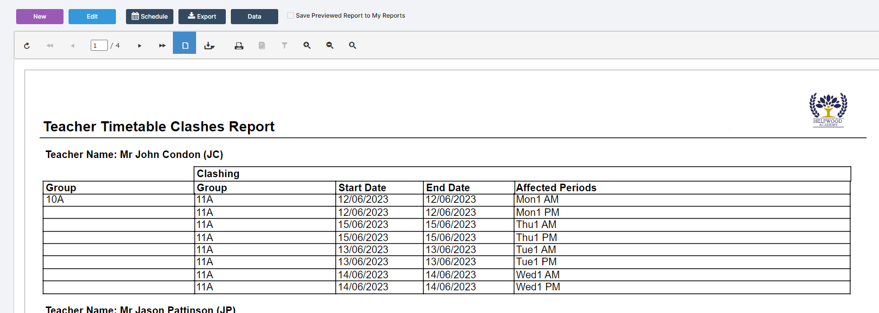Go to the previous report page
Screen dimensions: 879x313
[x=73, y=46]
